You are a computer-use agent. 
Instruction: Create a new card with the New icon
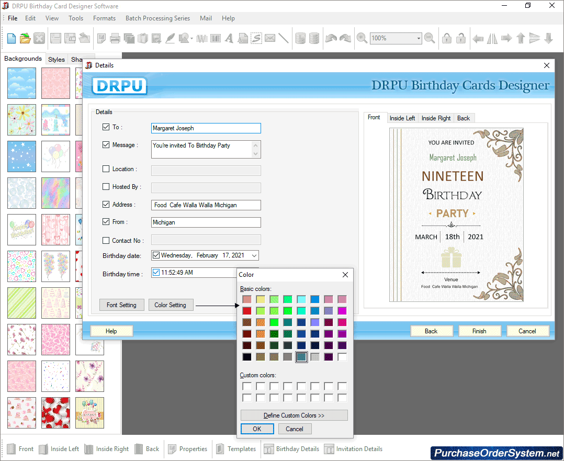[12, 38]
